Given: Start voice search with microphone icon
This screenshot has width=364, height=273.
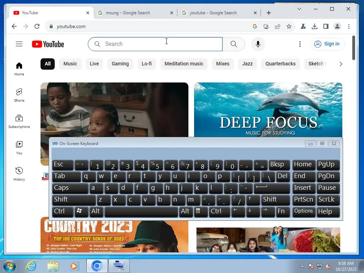Looking at the screenshot, I should tap(258, 44).
